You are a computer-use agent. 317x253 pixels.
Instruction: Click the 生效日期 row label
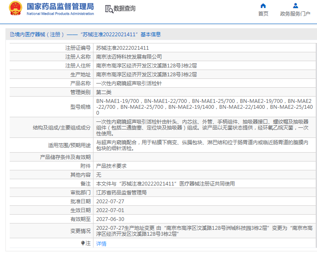click(80, 210)
